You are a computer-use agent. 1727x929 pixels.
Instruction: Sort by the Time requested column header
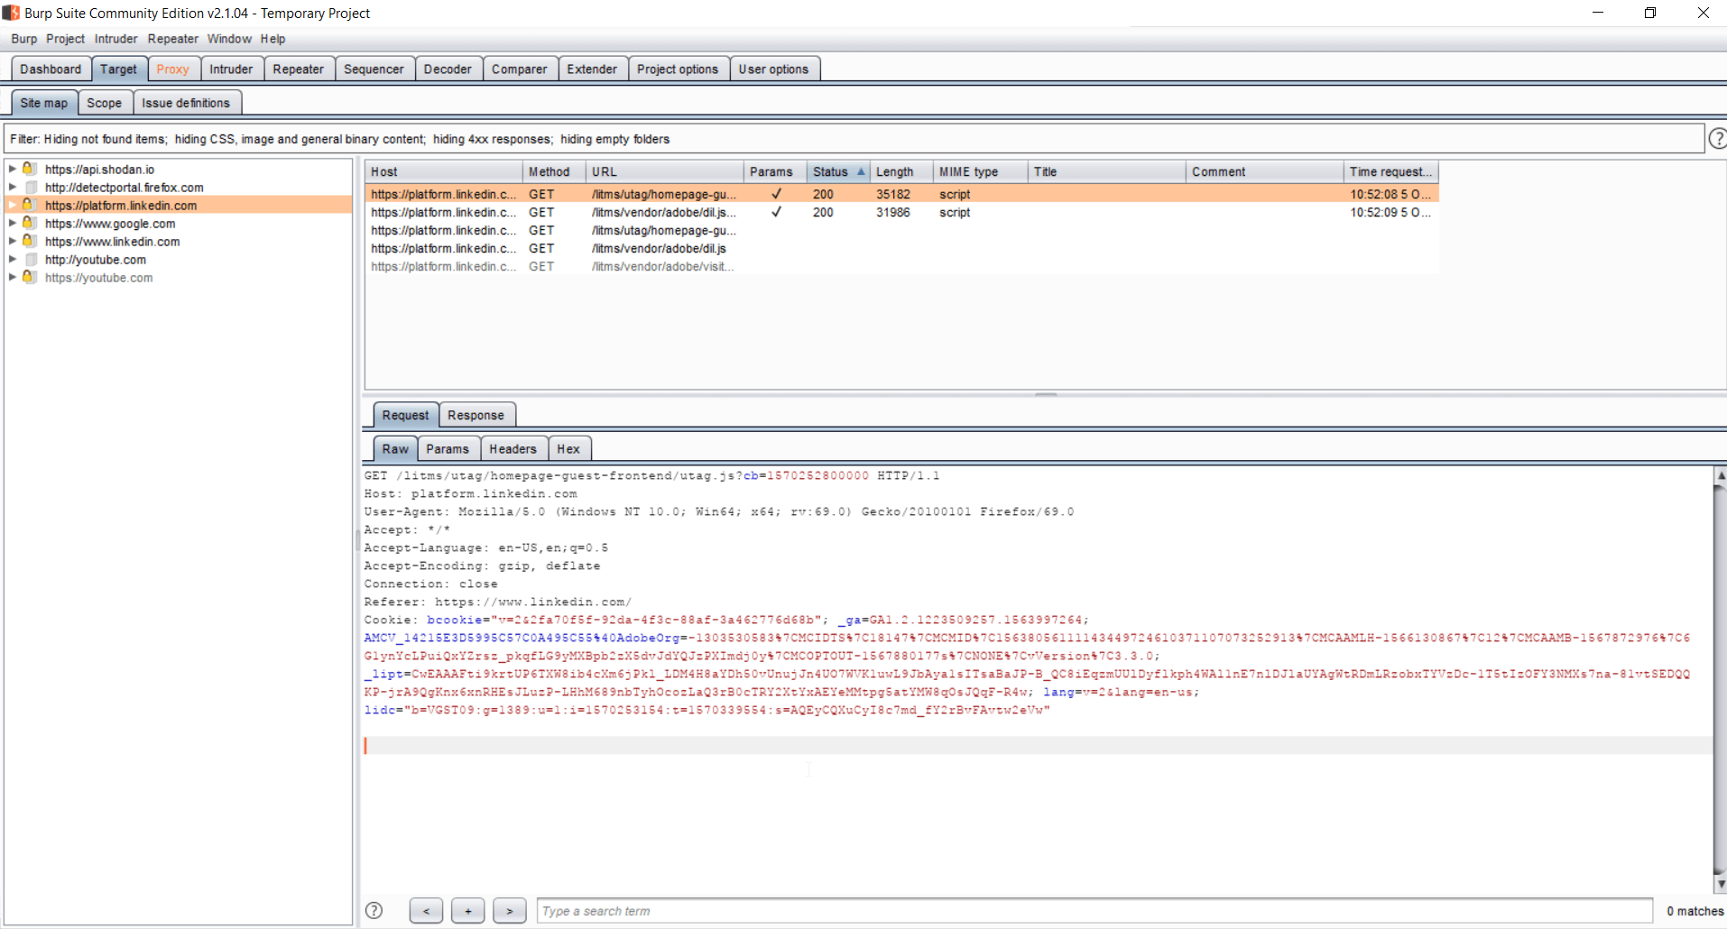pos(1391,171)
